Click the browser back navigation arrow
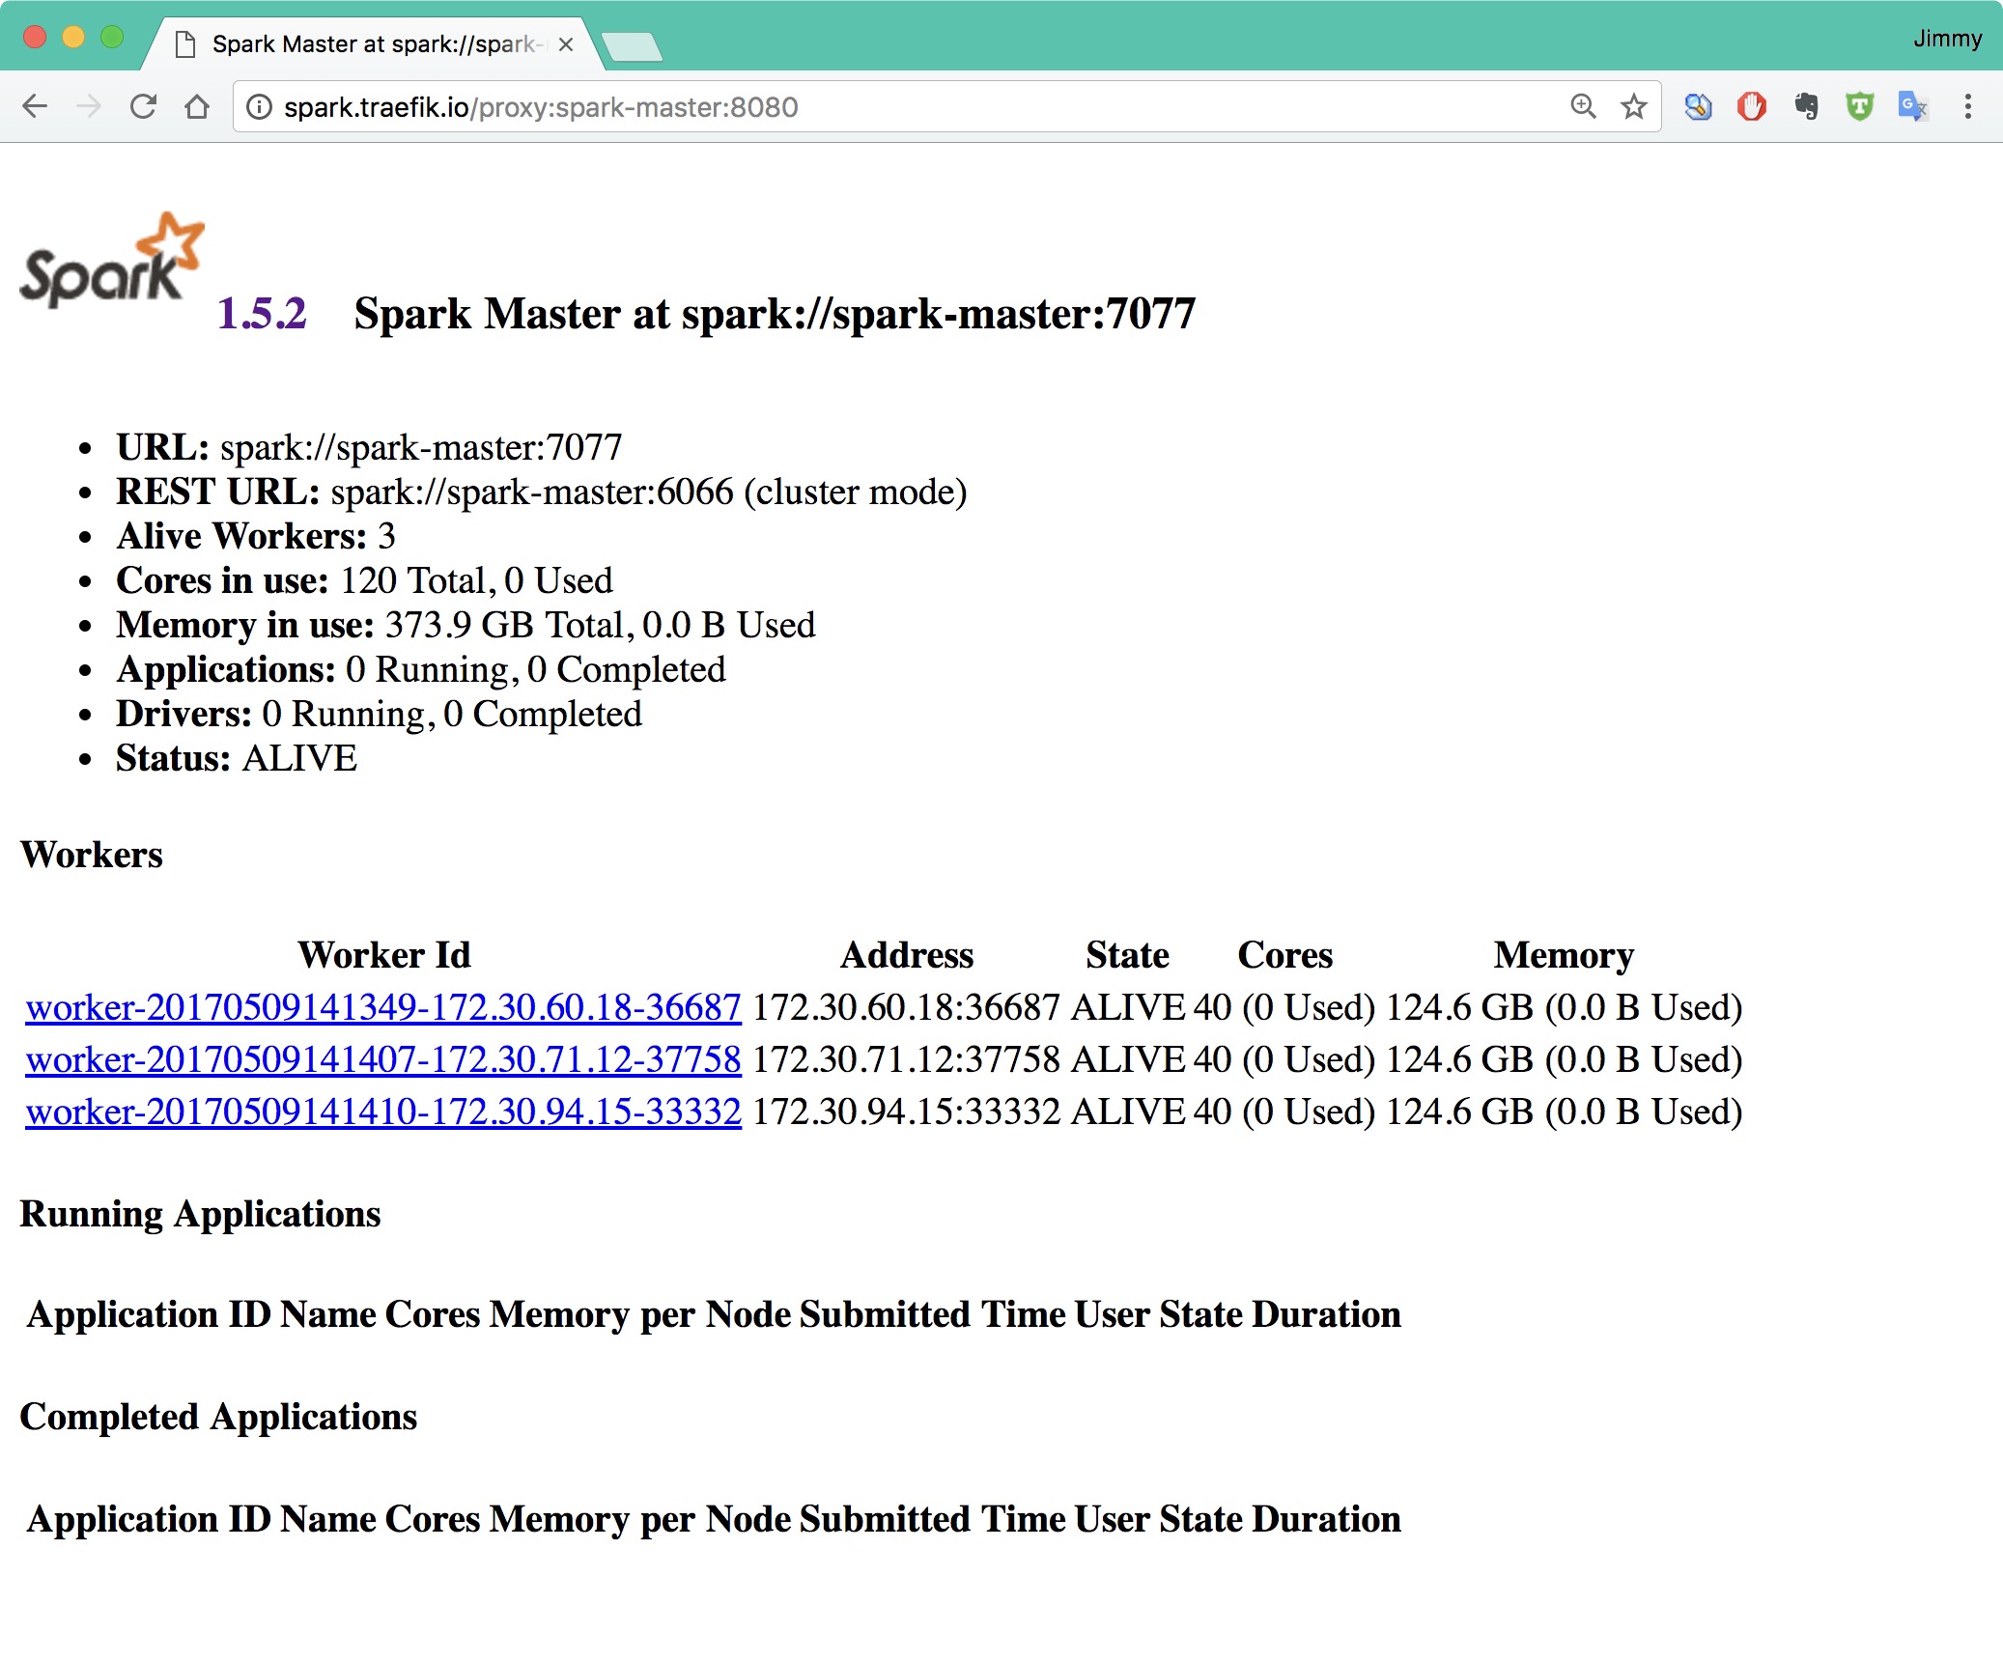 [37, 106]
